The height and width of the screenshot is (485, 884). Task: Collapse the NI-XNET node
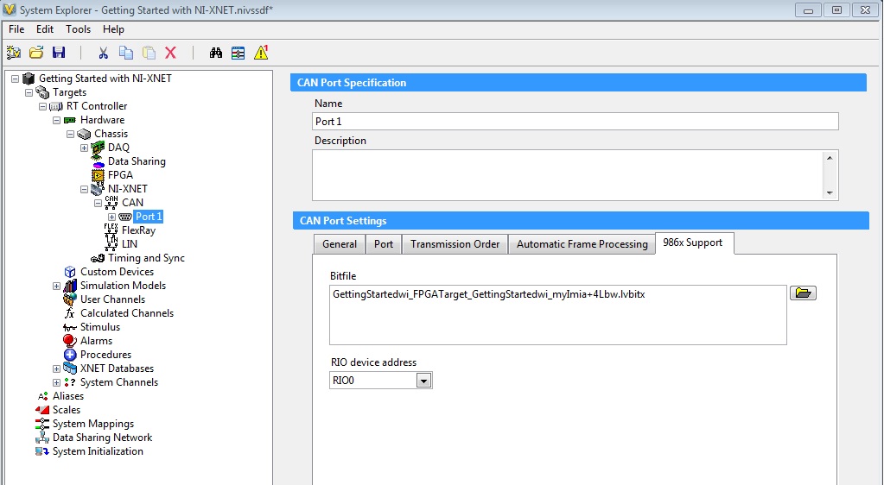(x=84, y=189)
